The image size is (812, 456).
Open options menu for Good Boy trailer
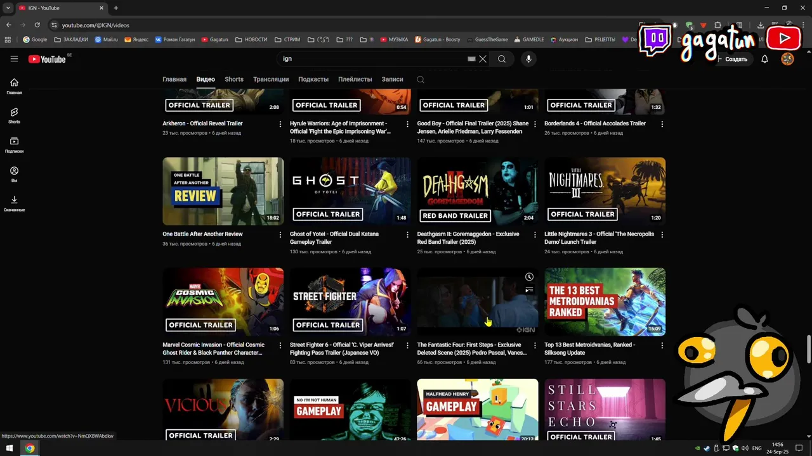535,124
